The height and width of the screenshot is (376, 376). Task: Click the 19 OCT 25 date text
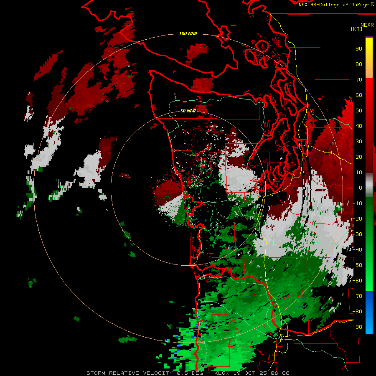click(251, 373)
